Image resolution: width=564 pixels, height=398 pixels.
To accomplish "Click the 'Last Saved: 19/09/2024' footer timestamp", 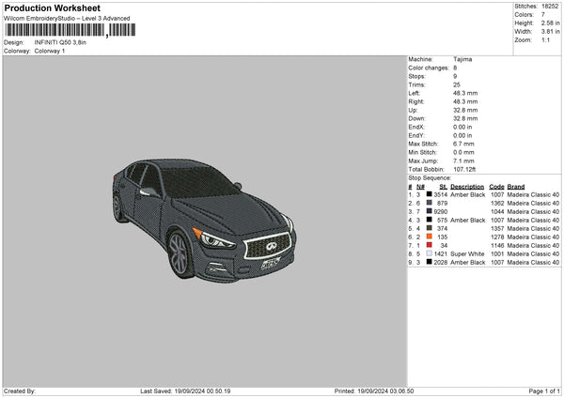I will 185,390.
